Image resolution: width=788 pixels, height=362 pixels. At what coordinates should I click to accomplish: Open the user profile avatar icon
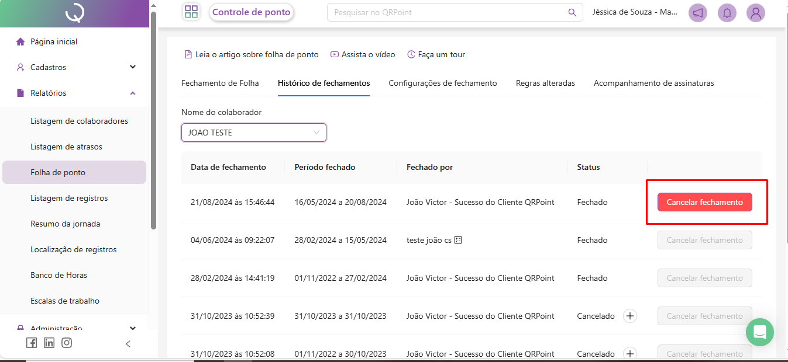point(756,13)
